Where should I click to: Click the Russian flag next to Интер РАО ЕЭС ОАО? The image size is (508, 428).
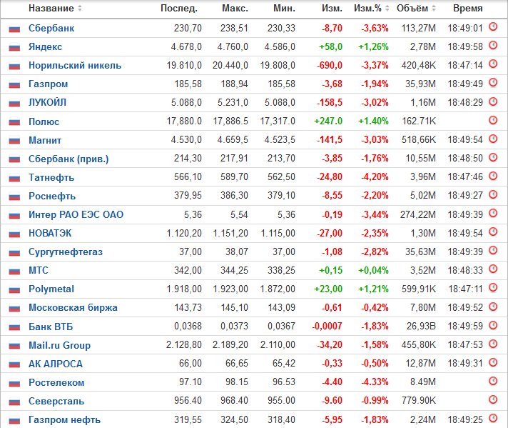coord(14,216)
